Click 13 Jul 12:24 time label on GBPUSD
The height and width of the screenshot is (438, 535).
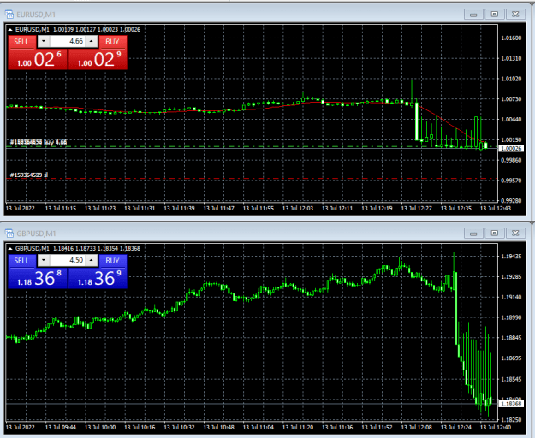click(x=456, y=428)
